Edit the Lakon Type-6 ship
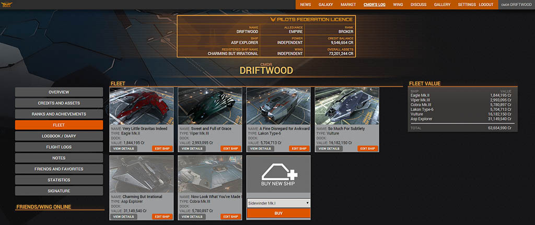Image resolution: width=535 pixels, height=225 pixels. point(299,149)
